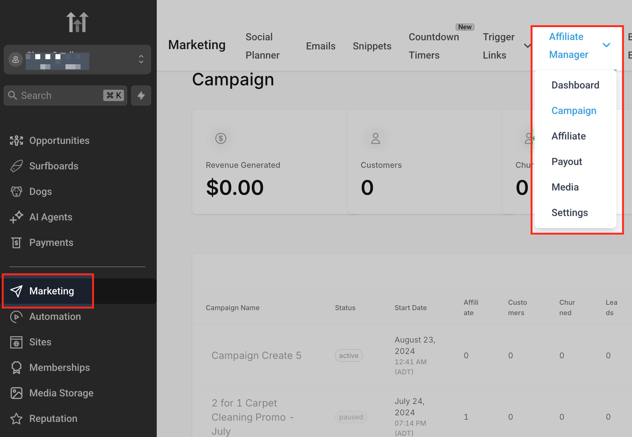Click the Memberships badge icon
The width and height of the screenshot is (632, 437).
click(16, 368)
